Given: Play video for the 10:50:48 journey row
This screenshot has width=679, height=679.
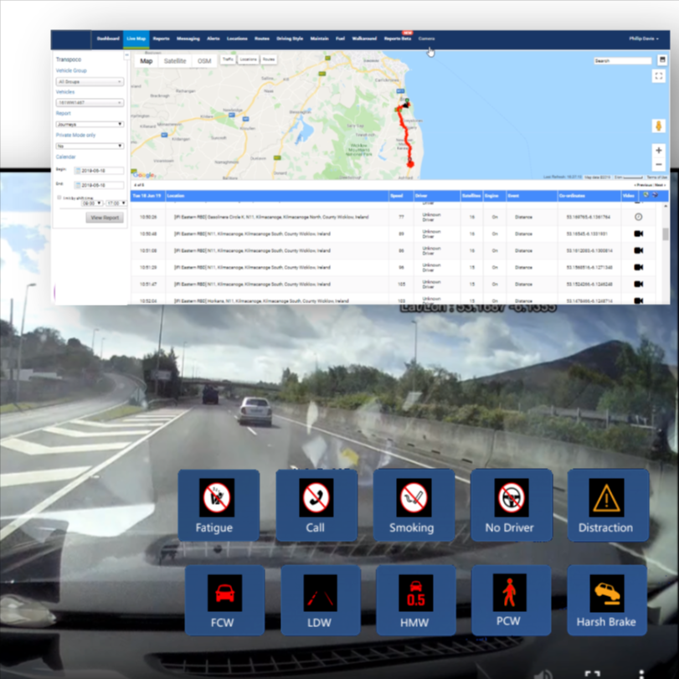Looking at the screenshot, I should 638,234.
